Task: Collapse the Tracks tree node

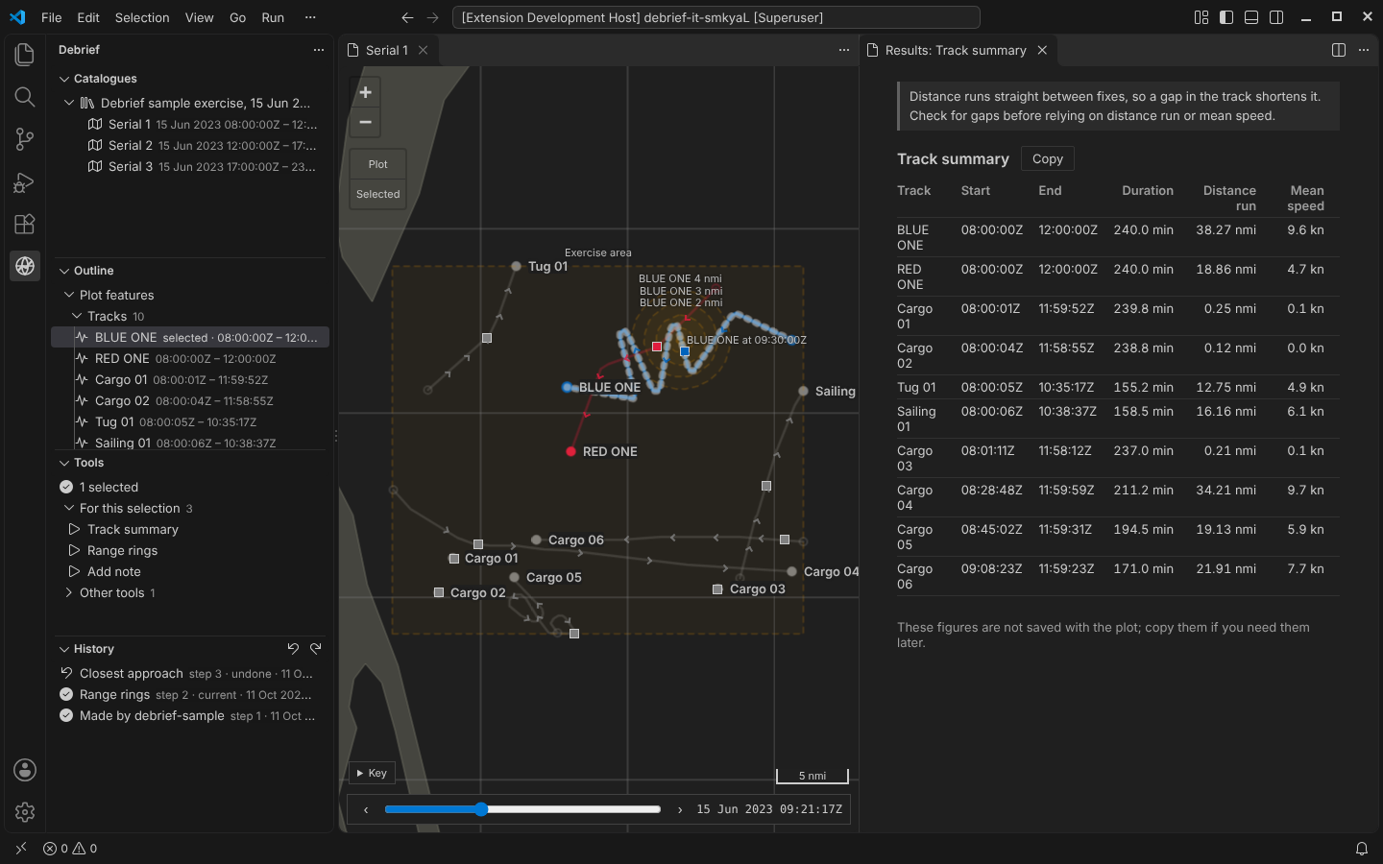Action: 77,316
